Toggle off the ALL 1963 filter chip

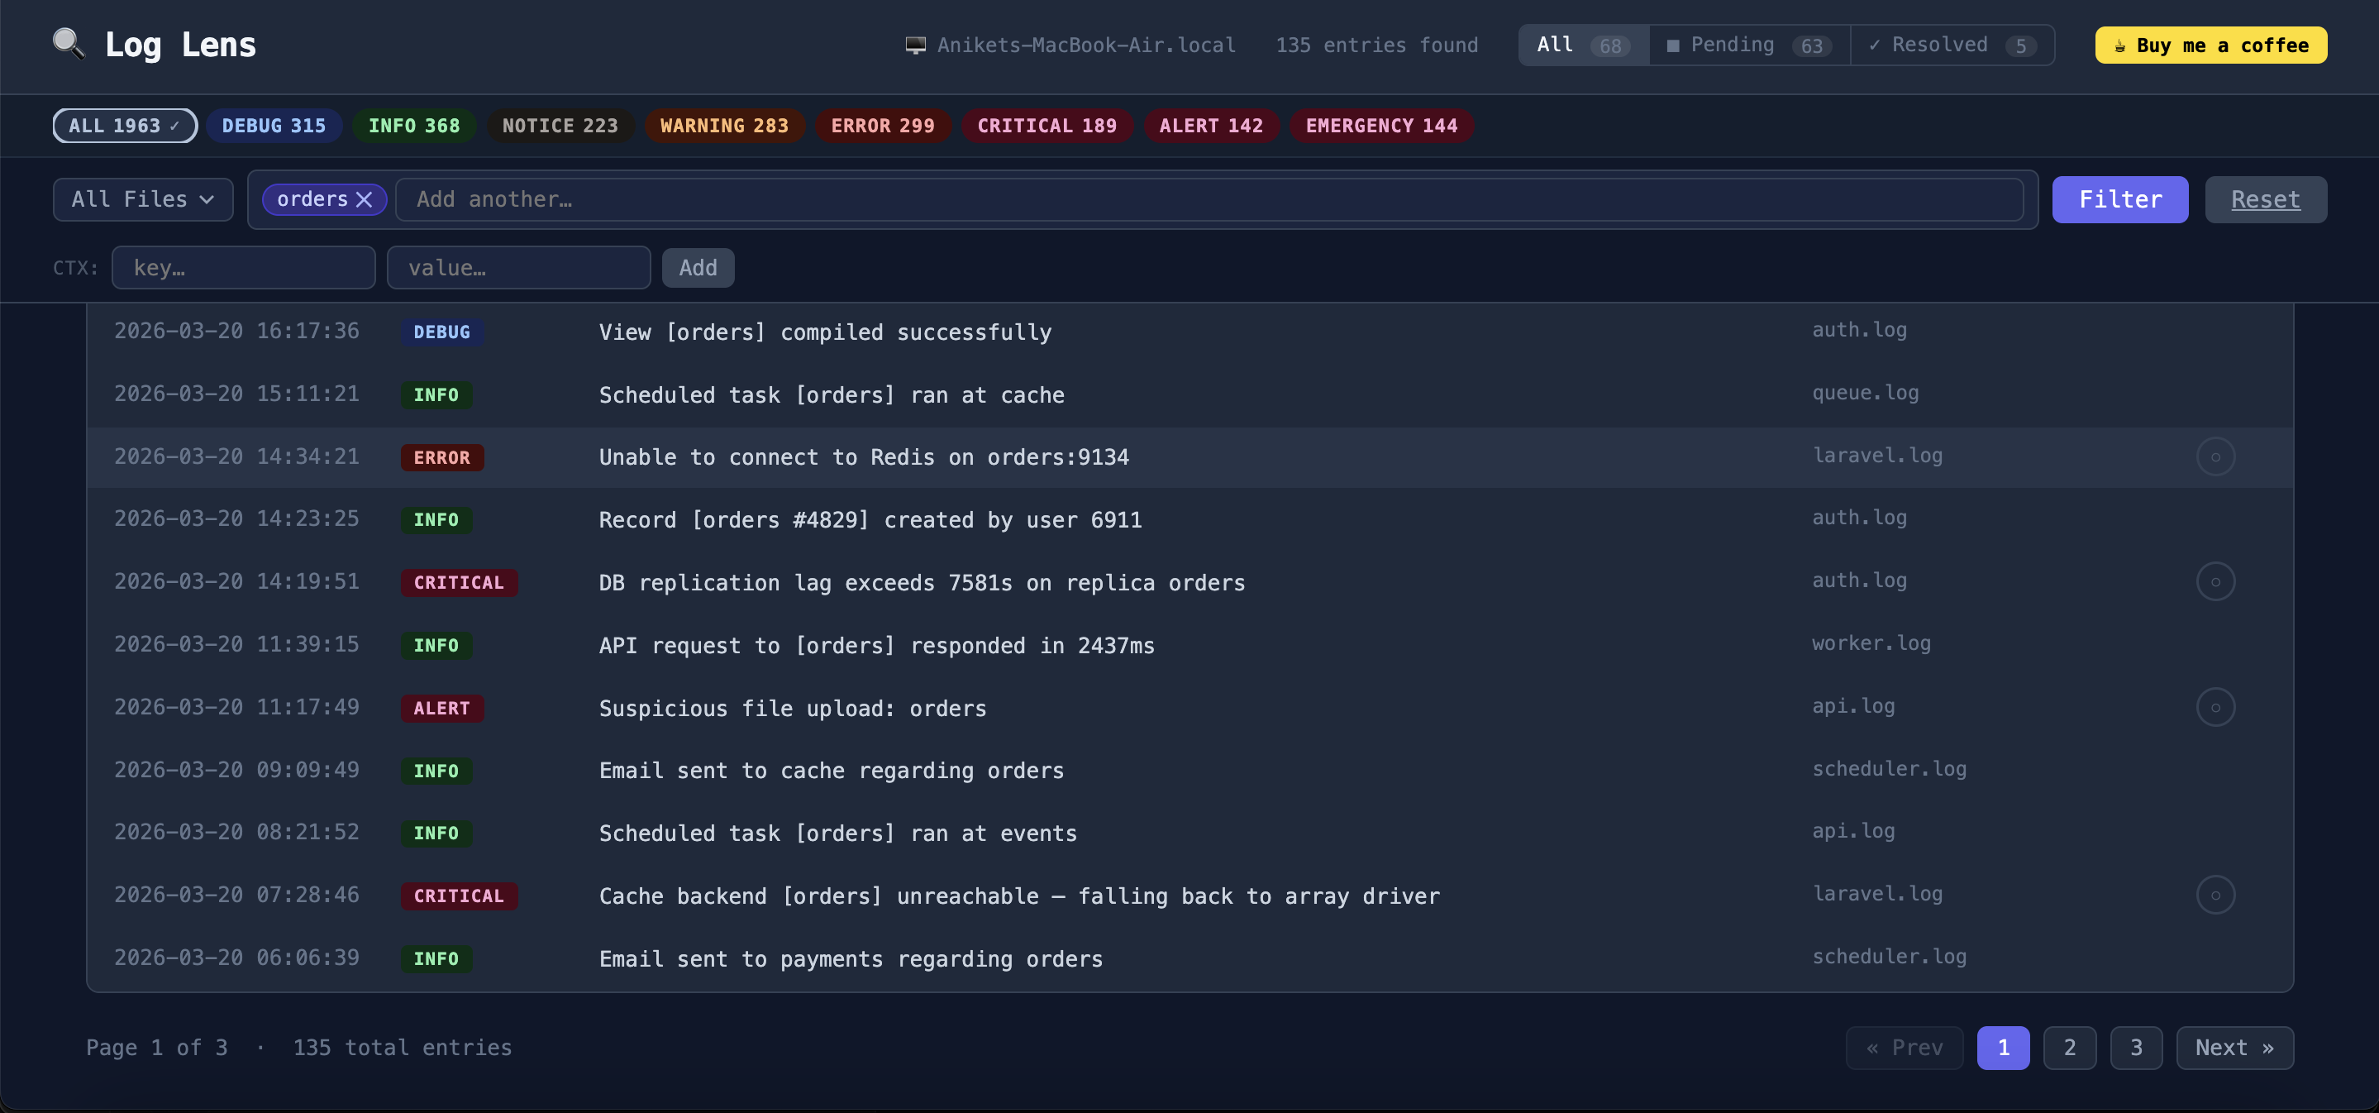pos(124,126)
